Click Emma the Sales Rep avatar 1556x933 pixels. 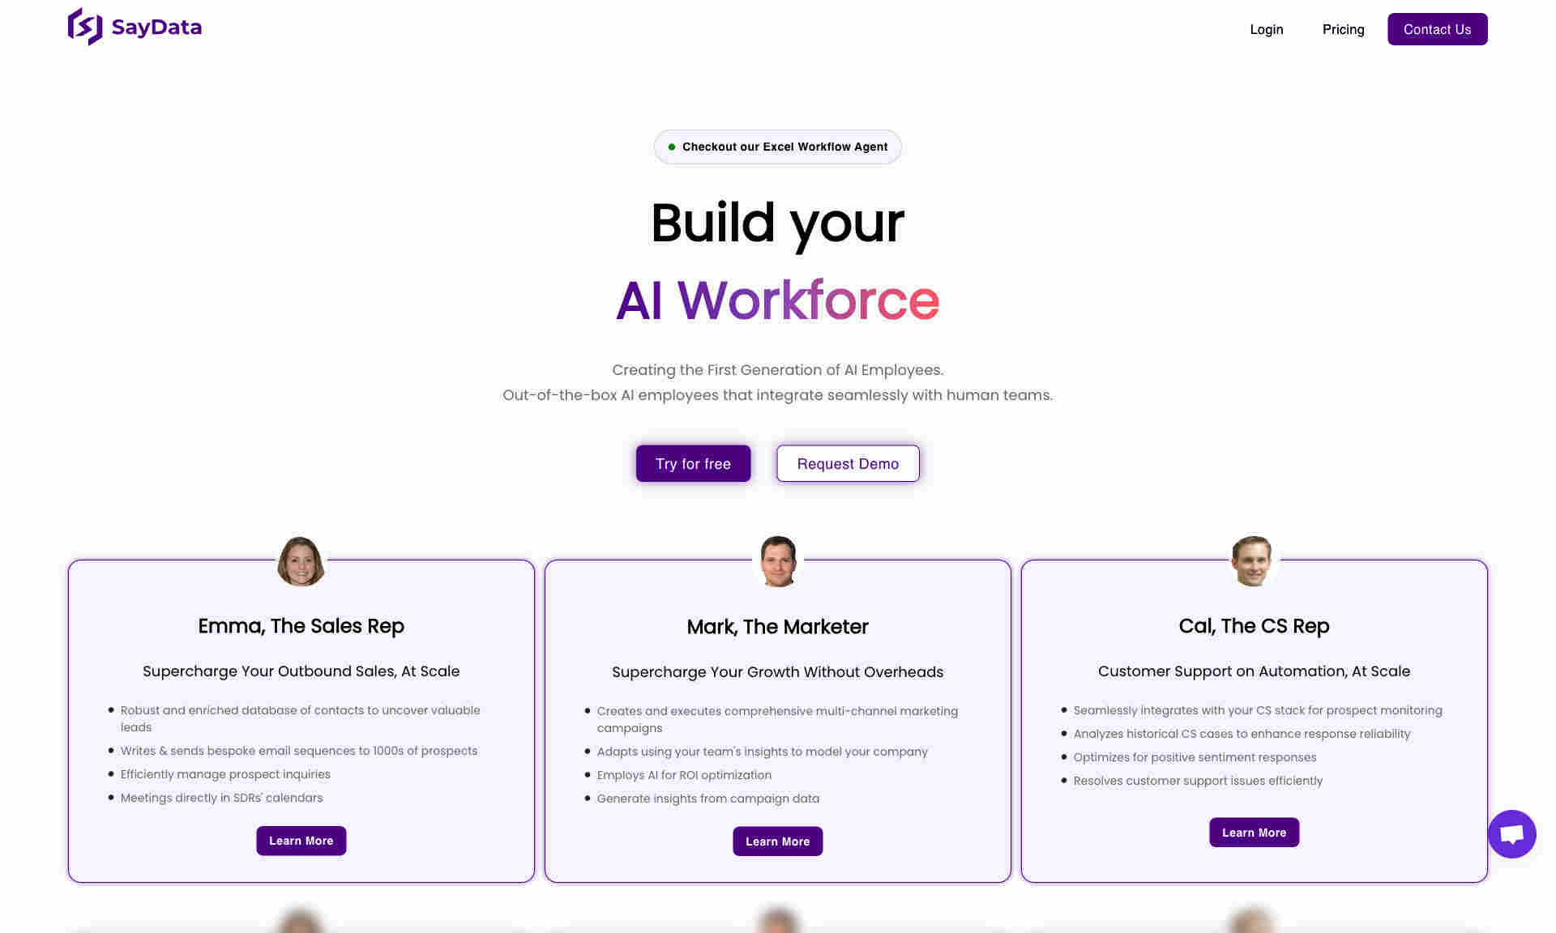click(x=300, y=560)
